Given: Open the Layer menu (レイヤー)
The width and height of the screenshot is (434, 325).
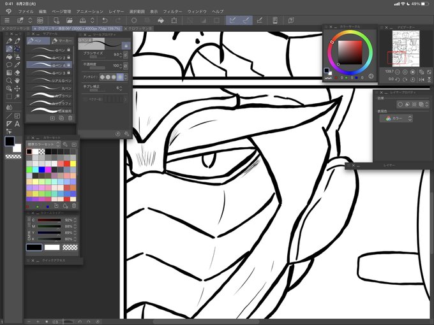Looking at the screenshot, I should 116,11.
